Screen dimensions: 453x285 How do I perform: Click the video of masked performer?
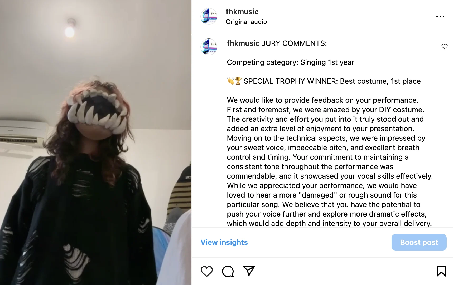coord(96,142)
